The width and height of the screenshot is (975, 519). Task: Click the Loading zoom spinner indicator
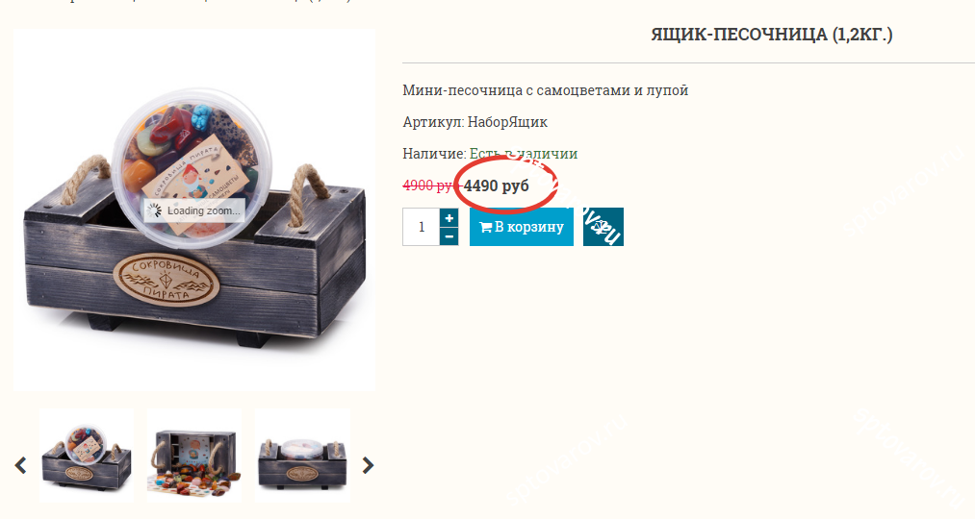(x=193, y=210)
